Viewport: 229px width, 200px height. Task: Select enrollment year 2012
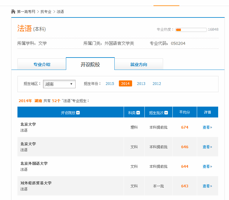pos(157,84)
